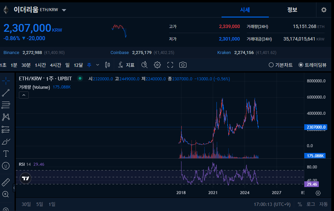Click the TradingView logo badge
Image resolution: width=334 pixels, height=211 pixels.
click(x=26, y=178)
